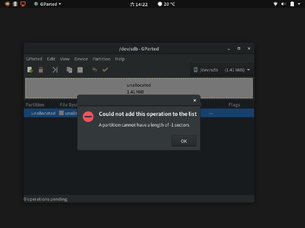Open the 20 °C weather indicator
The width and height of the screenshot is (305, 228).
[x=166, y=4]
